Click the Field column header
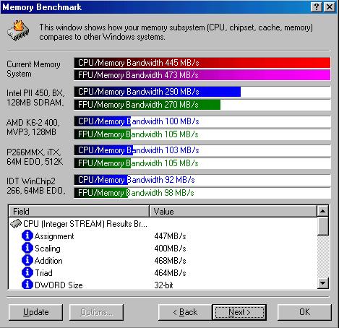339x328 pixels. coord(79,212)
